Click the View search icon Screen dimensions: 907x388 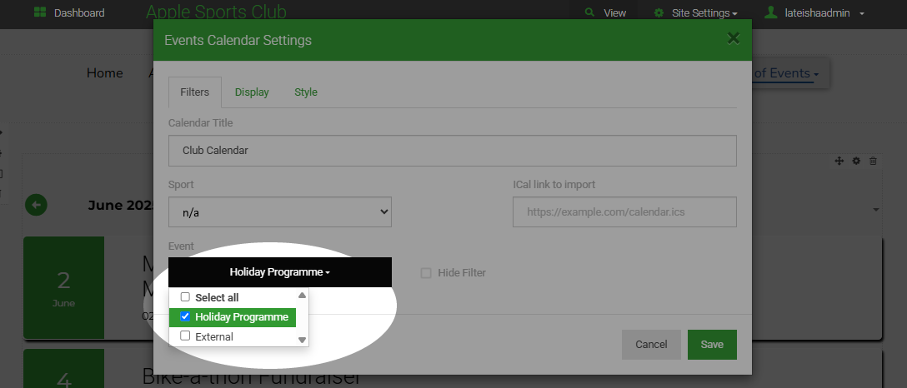click(x=589, y=12)
